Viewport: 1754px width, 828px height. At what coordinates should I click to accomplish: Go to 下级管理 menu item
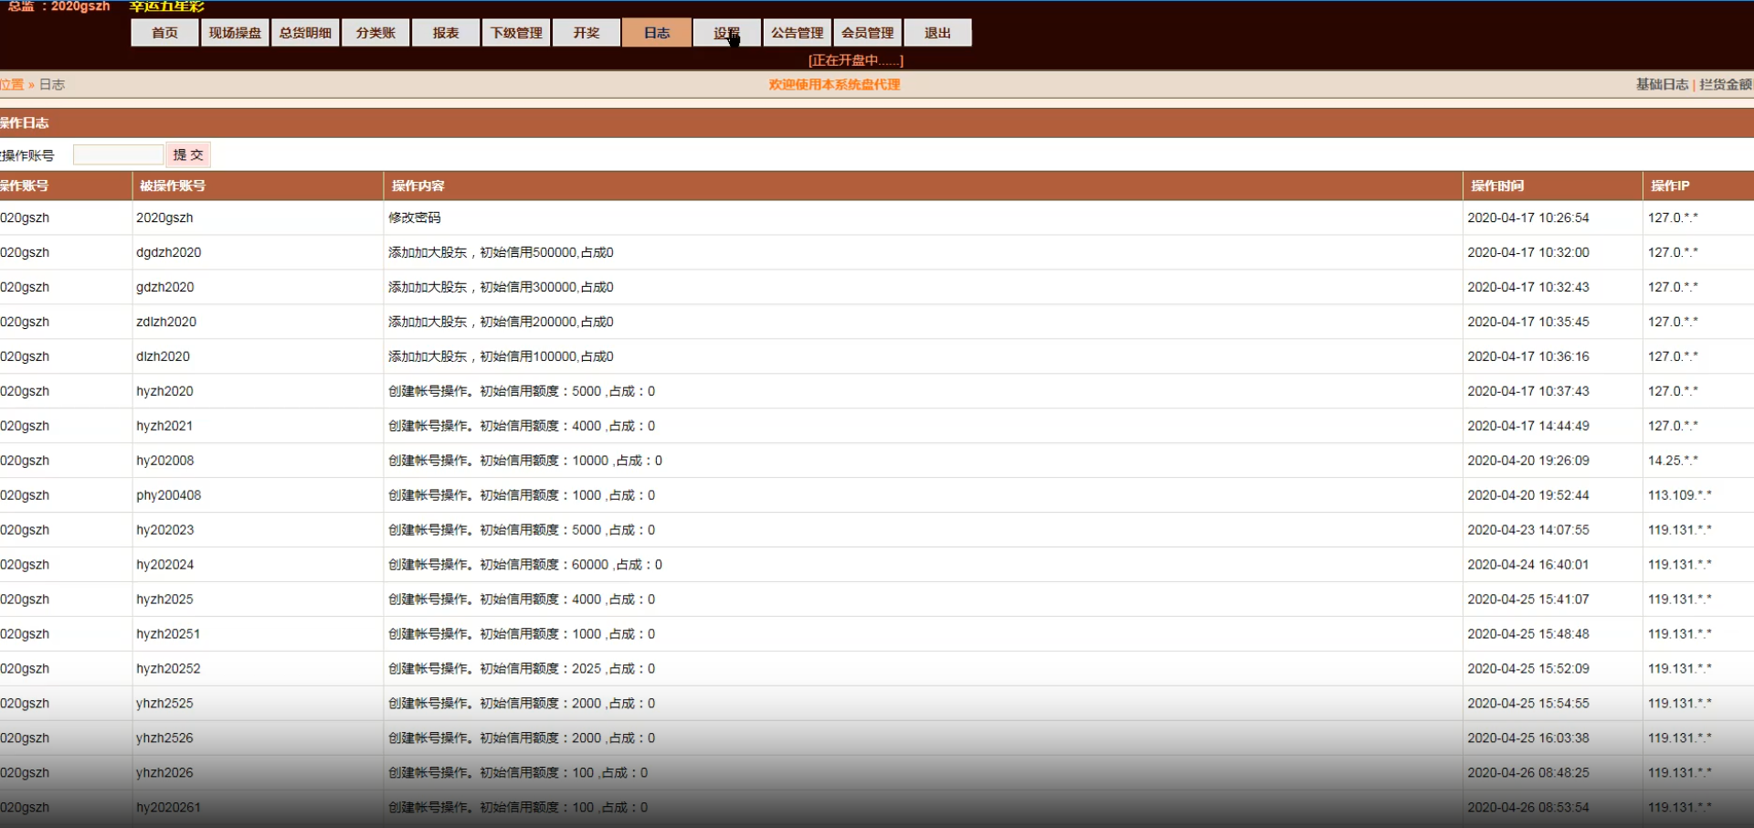tap(516, 33)
